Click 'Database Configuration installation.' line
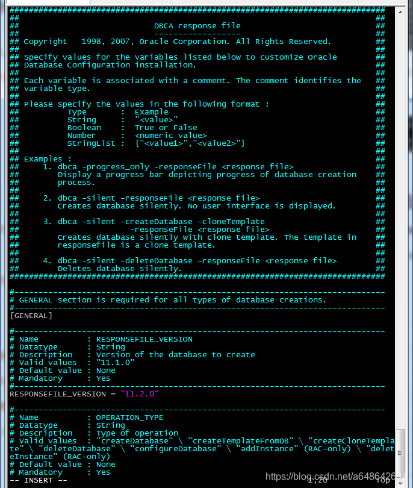This screenshot has width=413, height=488. pos(110,65)
